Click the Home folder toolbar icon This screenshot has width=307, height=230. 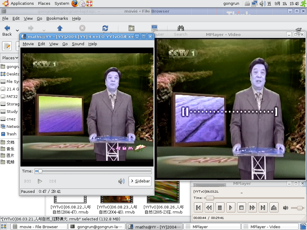(x=131, y=28)
